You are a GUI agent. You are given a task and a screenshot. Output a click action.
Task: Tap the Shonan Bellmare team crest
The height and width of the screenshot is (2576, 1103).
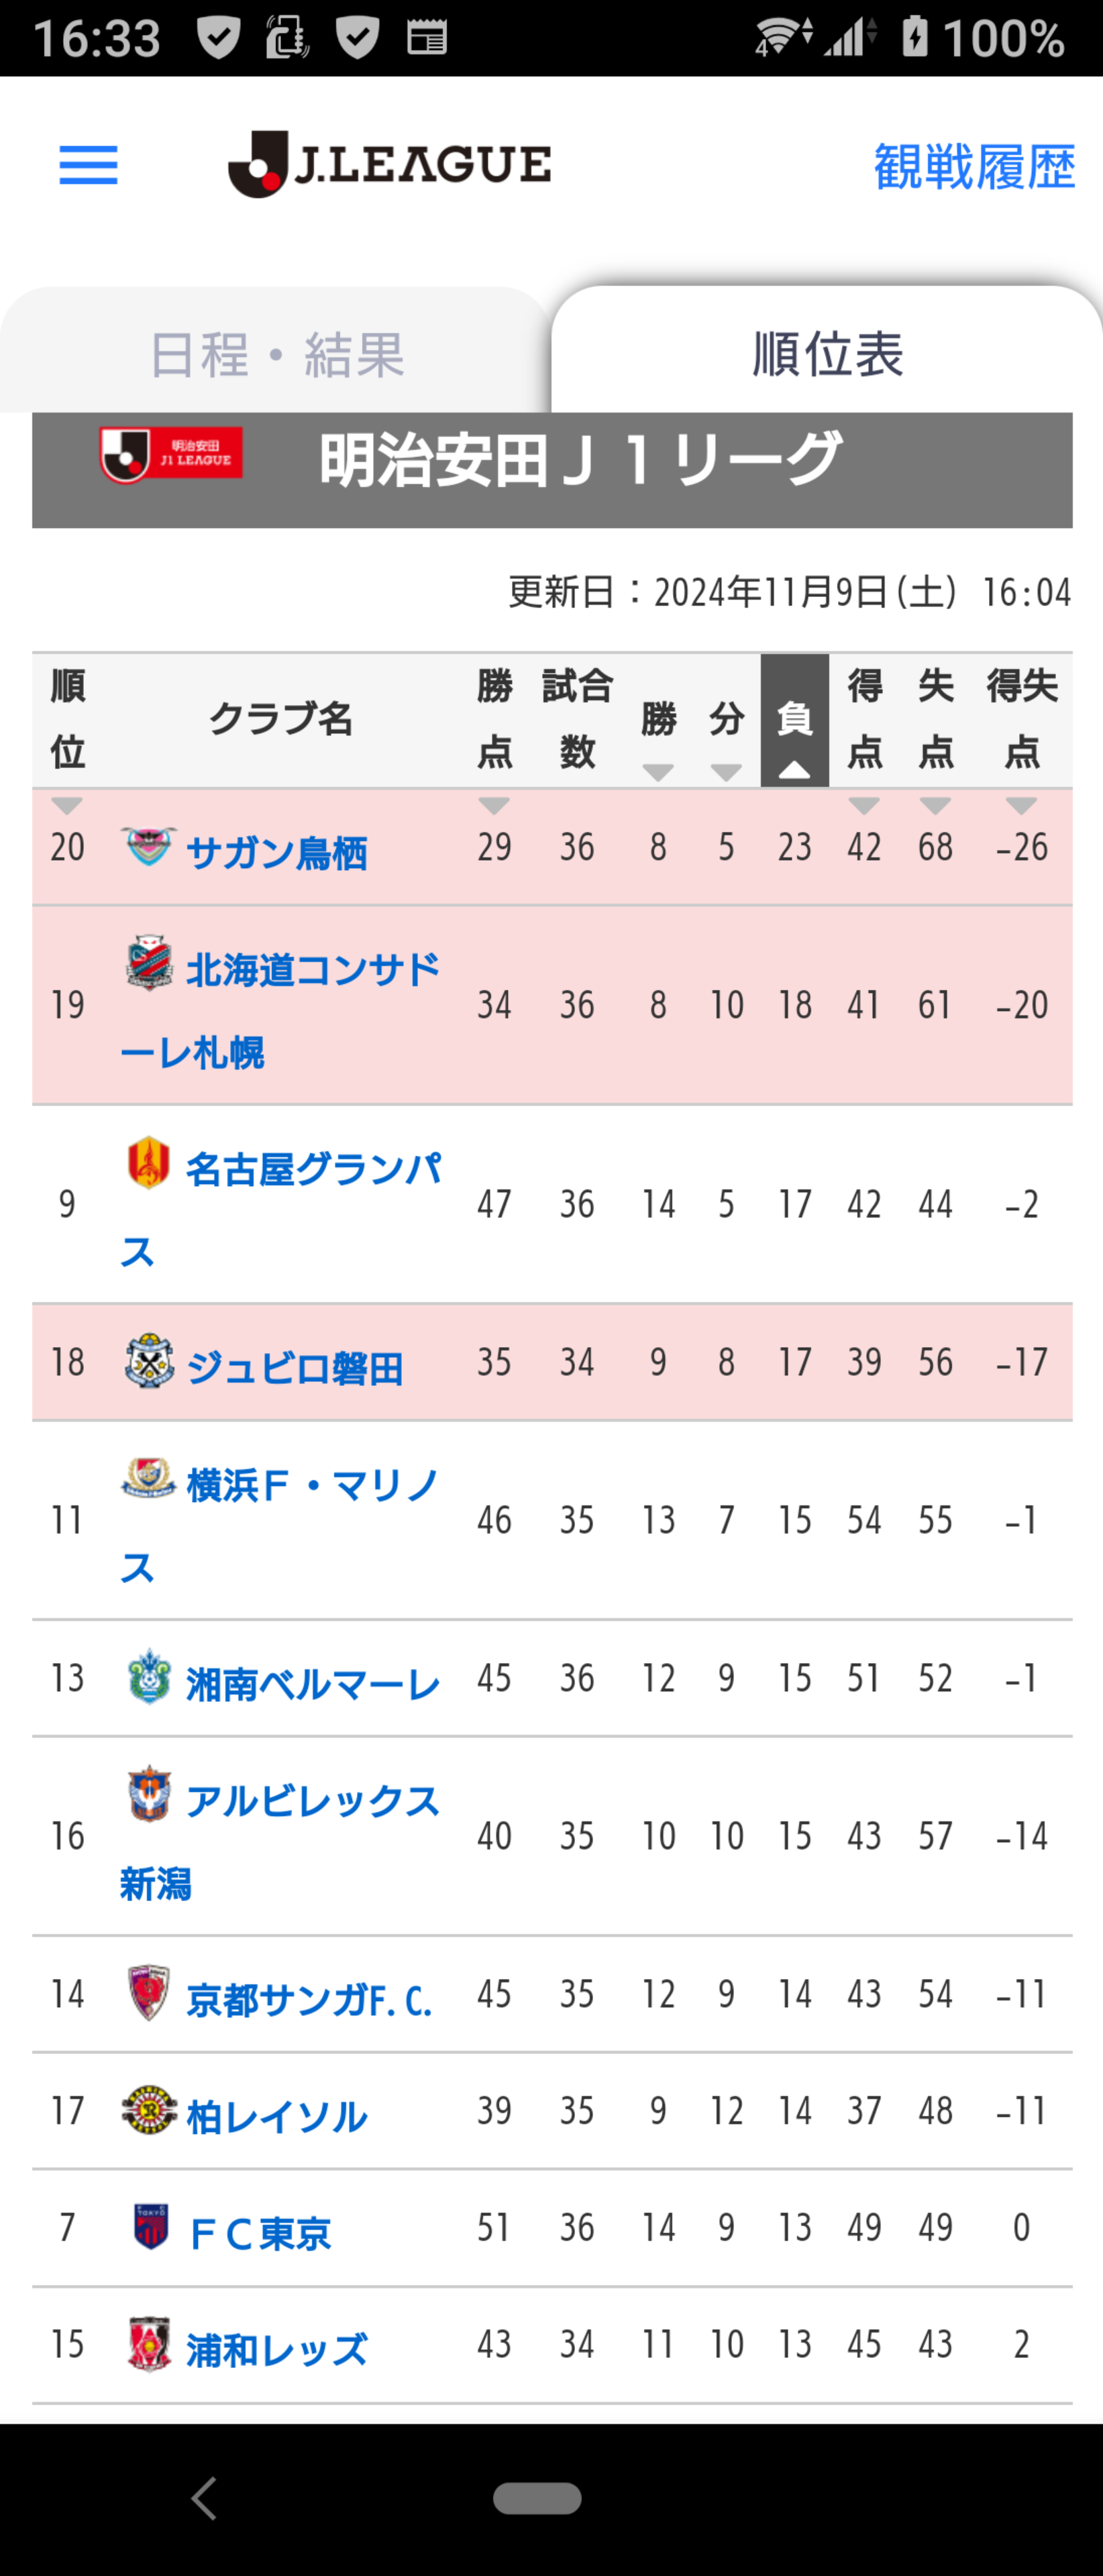(x=149, y=1677)
